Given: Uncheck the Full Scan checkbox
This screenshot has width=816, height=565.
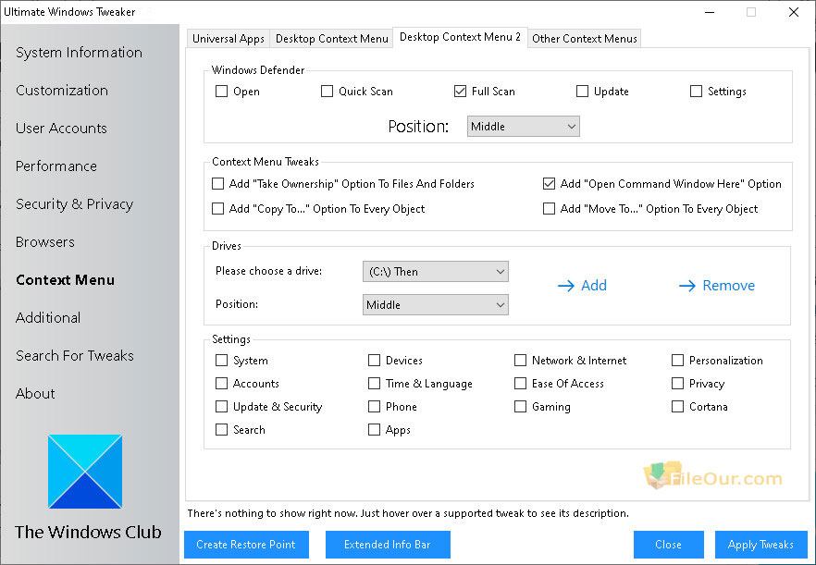Looking at the screenshot, I should pyautogui.click(x=460, y=92).
